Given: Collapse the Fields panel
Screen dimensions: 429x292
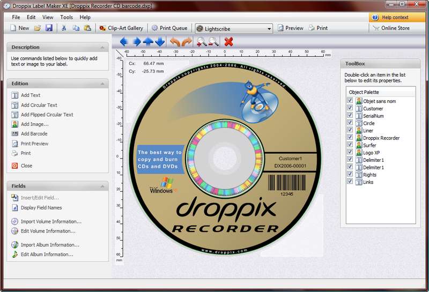Looking at the screenshot, I should click(102, 186).
